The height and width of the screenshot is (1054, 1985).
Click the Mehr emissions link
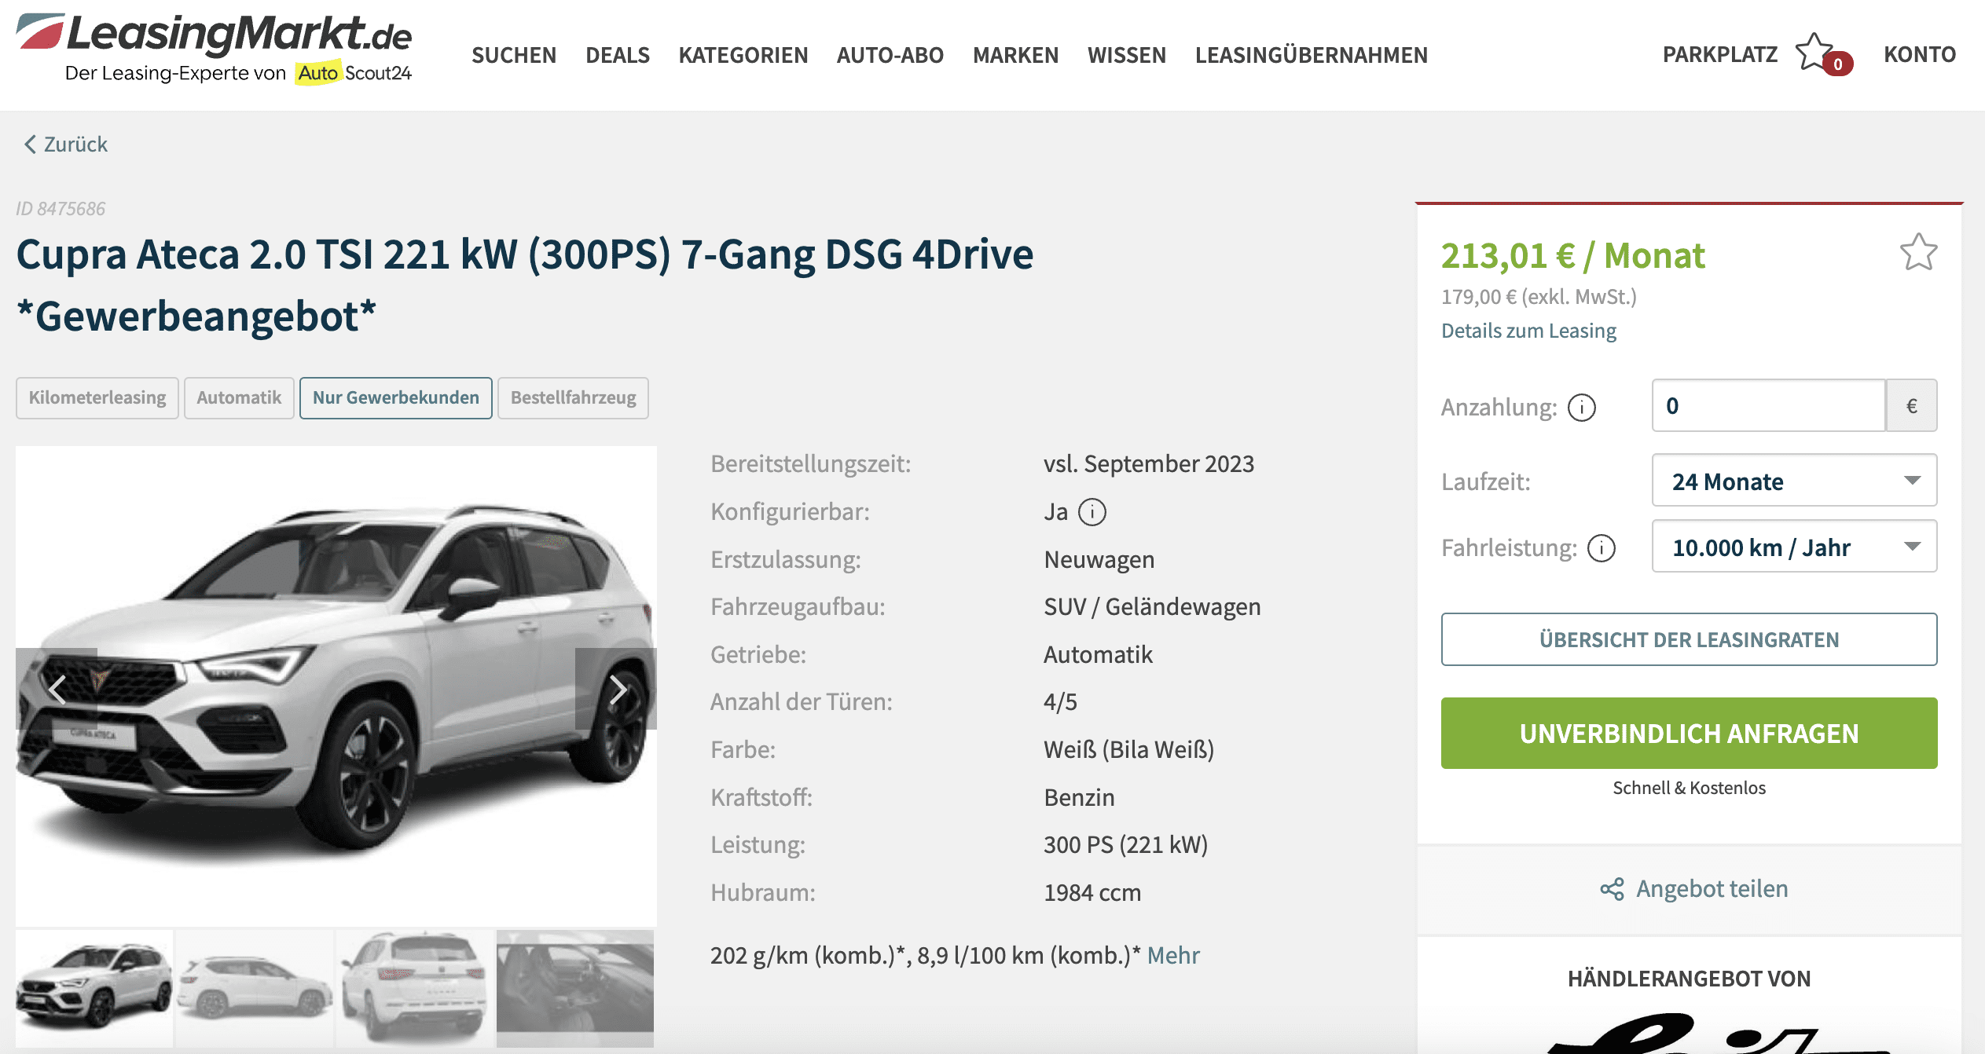(x=1173, y=956)
